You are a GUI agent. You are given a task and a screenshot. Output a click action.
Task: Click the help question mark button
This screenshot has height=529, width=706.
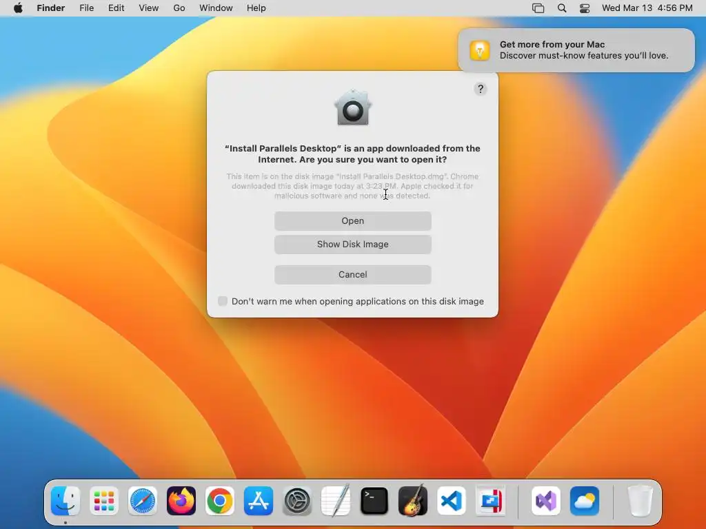click(x=481, y=89)
